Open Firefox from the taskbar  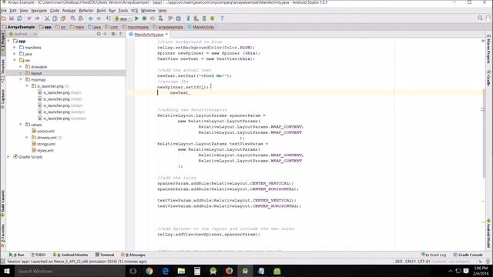[229, 271]
